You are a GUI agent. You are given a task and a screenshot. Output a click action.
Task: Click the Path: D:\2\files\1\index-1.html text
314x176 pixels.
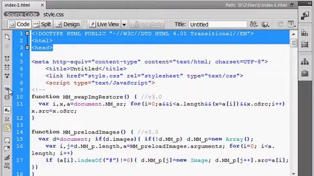(256, 5)
